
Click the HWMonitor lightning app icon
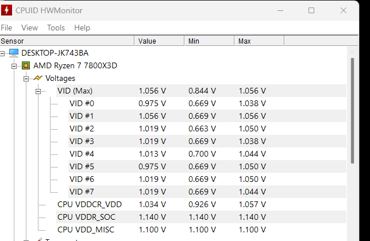point(8,10)
